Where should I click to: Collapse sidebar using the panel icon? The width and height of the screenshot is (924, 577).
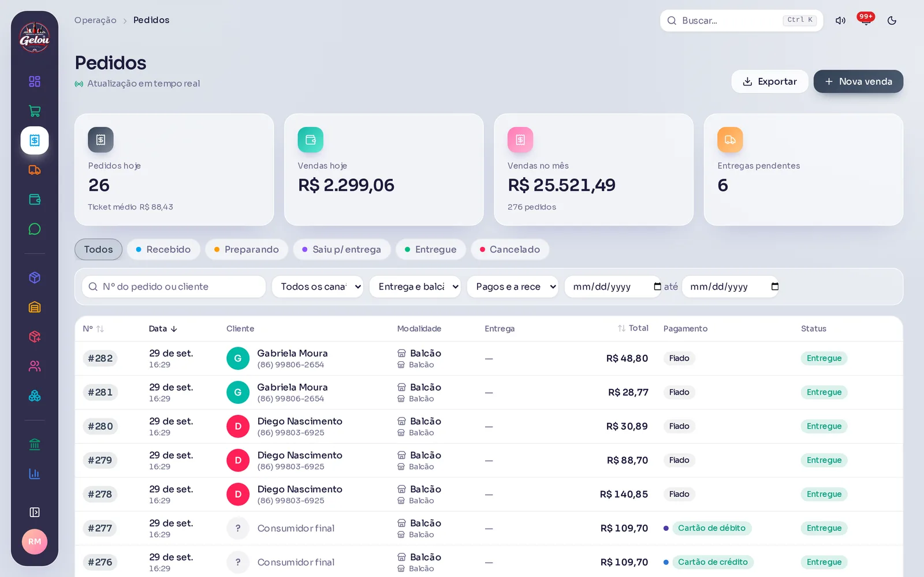coord(35,512)
